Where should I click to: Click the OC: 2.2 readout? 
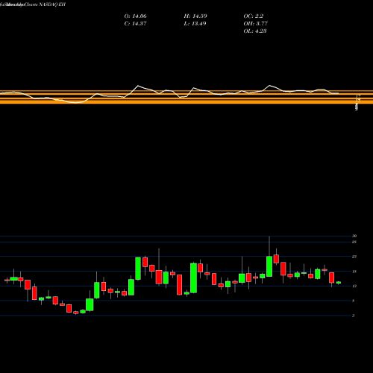point(254,16)
